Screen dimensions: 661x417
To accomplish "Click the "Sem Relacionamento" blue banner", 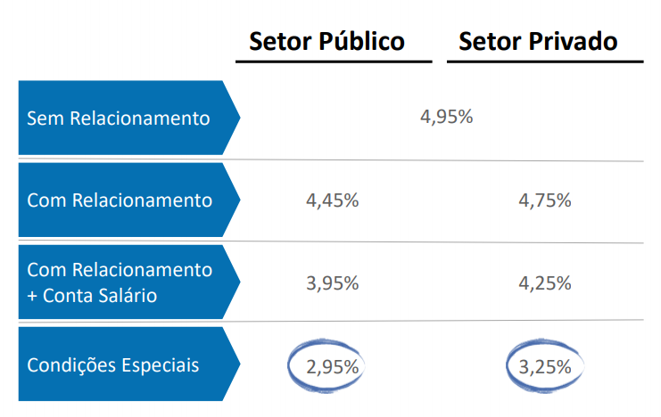I will (x=119, y=118).
